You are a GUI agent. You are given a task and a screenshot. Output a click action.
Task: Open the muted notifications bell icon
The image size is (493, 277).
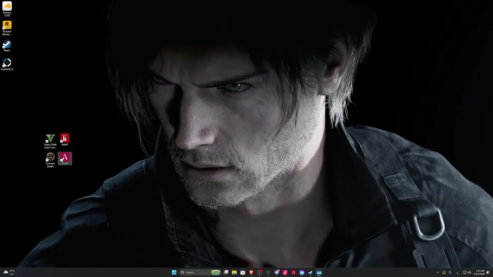(488, 272)
